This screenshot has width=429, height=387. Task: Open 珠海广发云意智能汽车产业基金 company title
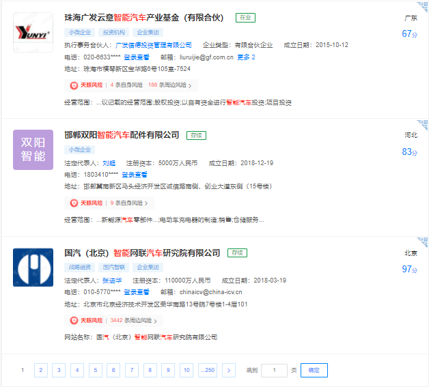tap(144, 18)
